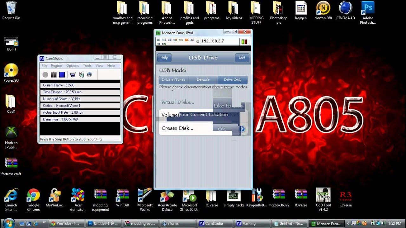Screen dimensions: 406x228
Task: Open the Recycle Bin
Action: 11,11
